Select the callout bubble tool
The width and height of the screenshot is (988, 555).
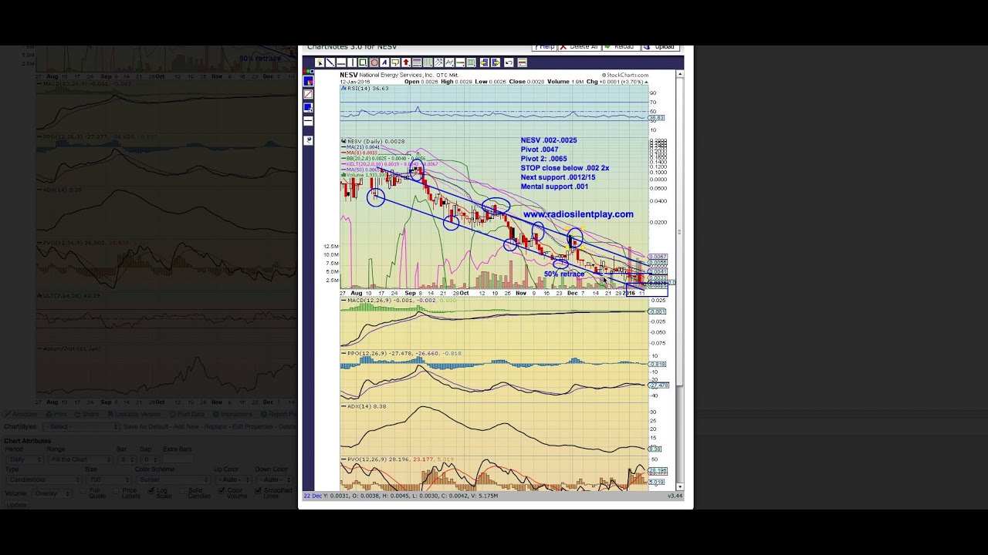395,62
